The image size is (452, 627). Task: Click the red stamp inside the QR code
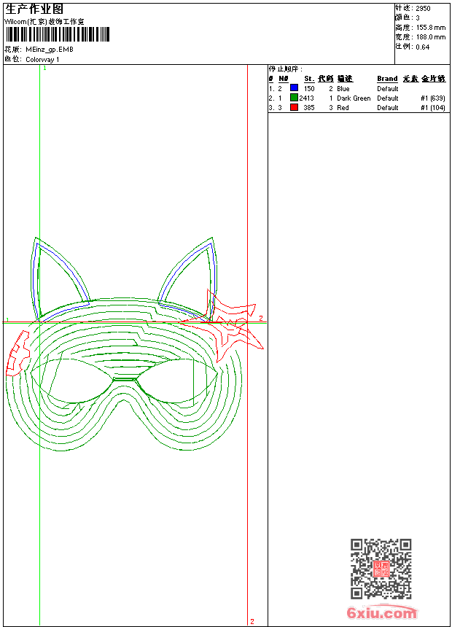pos(381,569)
